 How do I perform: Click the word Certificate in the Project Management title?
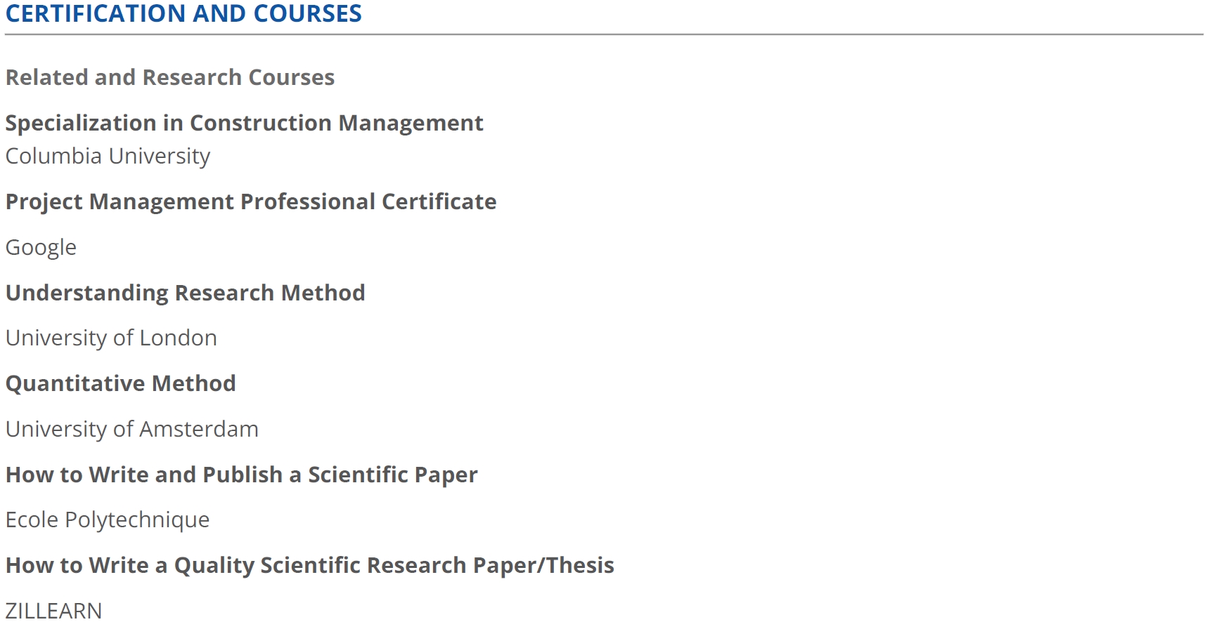tap(439, 201)
